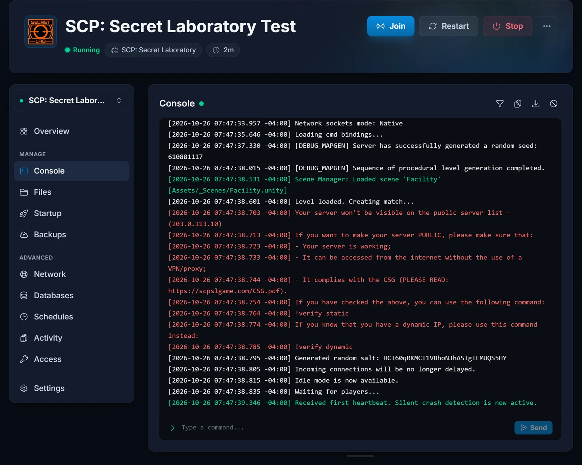Open the Files section

coord(72,192)
